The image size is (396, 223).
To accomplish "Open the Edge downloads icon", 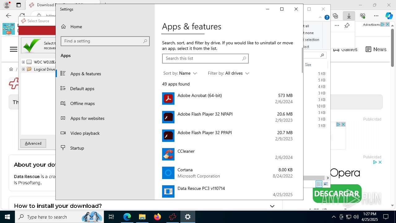I will tap(349, 16).
